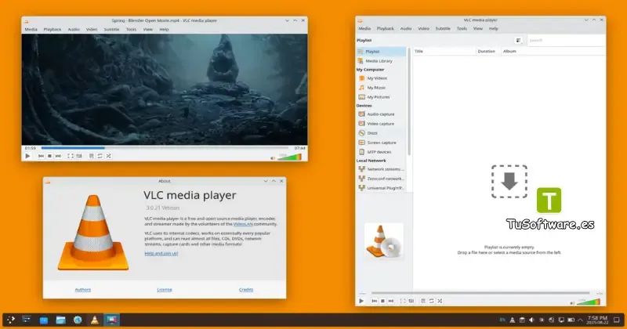Image resolution: width=627 pixels, height=329 pixels.
Task: Open the system tray volume icon
Action: pos(532,320)
